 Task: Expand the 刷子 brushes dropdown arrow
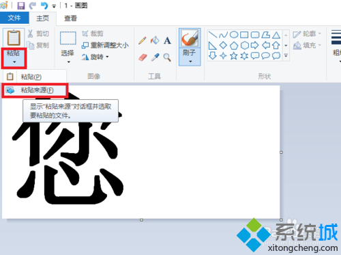190,62
